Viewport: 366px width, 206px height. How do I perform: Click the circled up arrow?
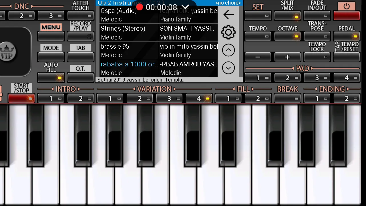point(228,50)
